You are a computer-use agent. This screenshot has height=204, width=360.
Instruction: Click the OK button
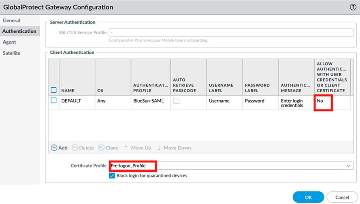pyautogui.click(x=308, y=198)
